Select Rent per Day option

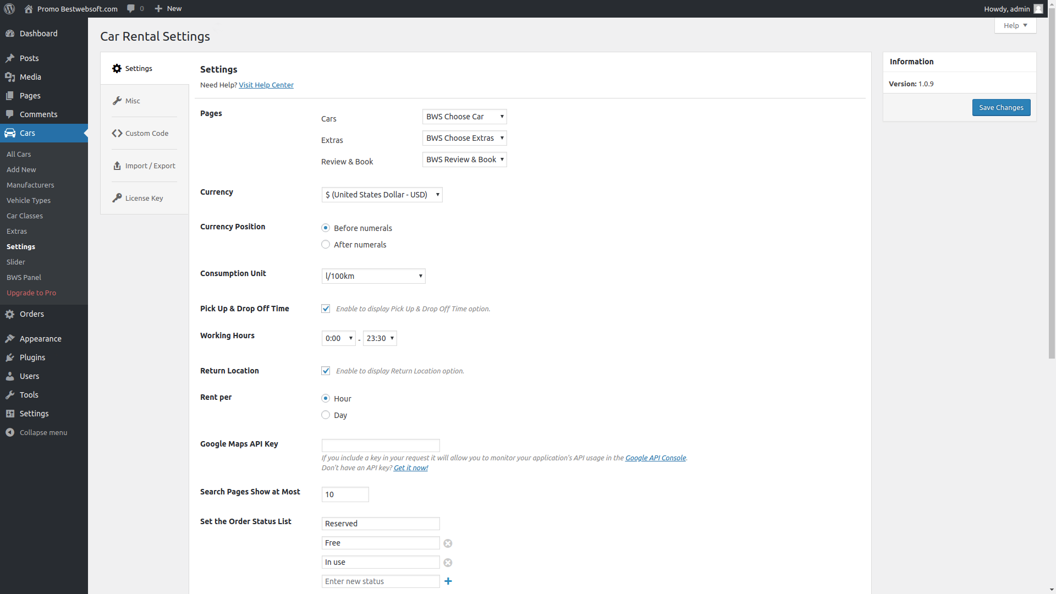326,415
